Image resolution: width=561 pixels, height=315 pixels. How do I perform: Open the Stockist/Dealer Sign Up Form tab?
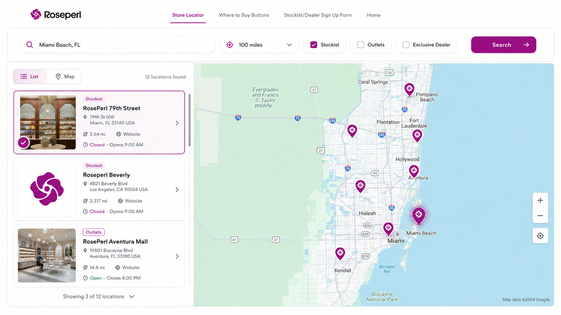tap(318, 15)
